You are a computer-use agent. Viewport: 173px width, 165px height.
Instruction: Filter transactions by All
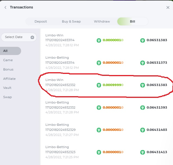11,51
